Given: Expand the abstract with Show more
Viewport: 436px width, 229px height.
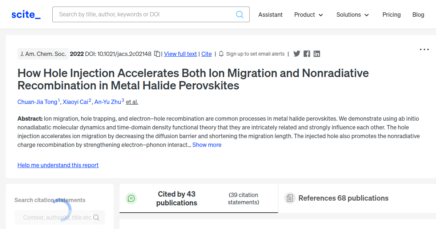Looking at the screenshot, I should click(x=207, y=145).
